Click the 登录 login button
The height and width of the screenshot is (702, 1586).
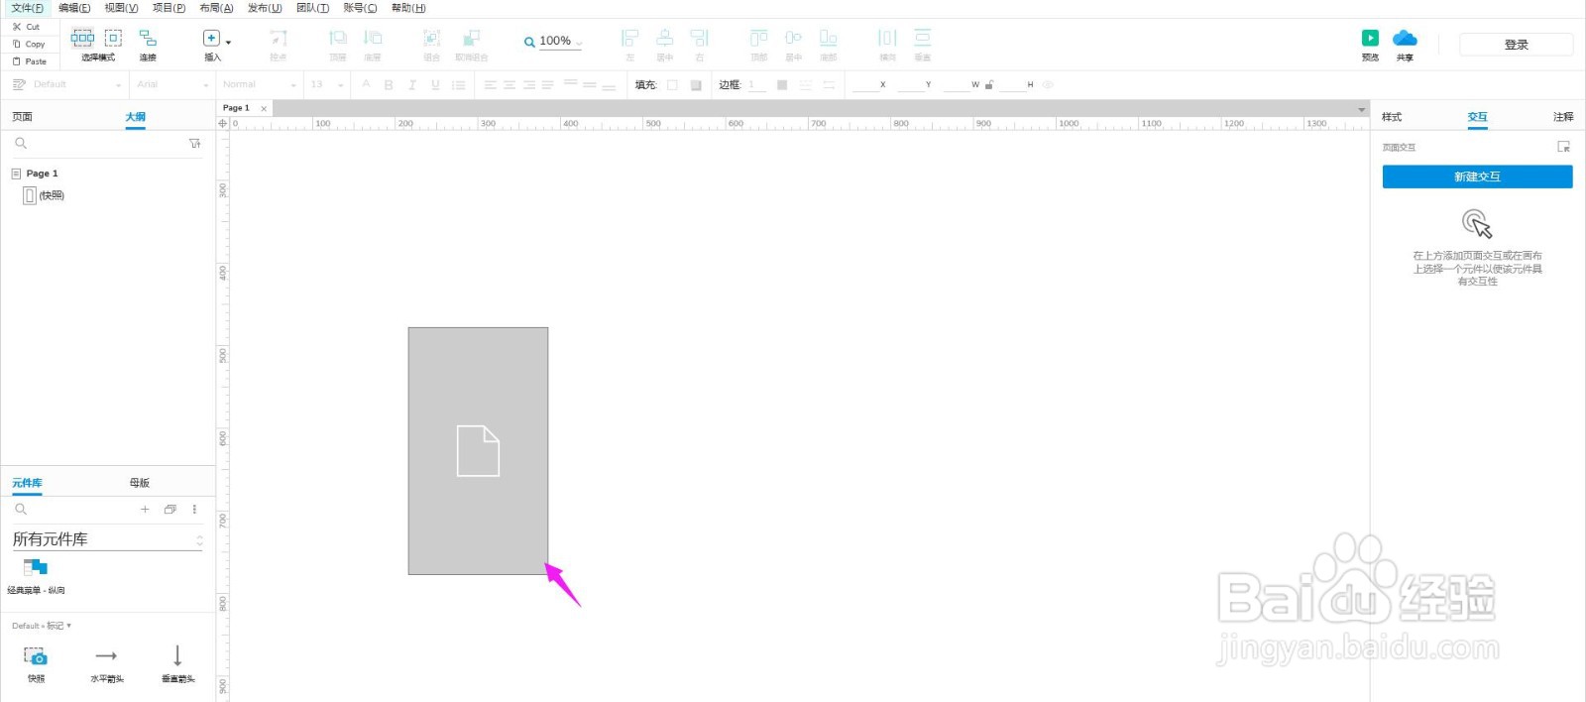1517,45
